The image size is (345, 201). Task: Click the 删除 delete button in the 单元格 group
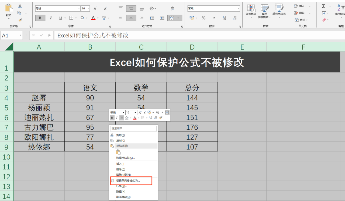(299, 13)
